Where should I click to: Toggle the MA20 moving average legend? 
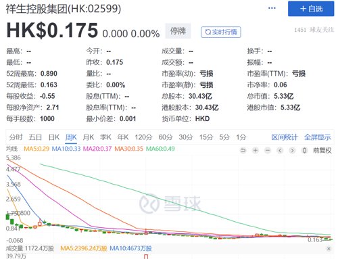pyautogui.click(x=97, y=149)
